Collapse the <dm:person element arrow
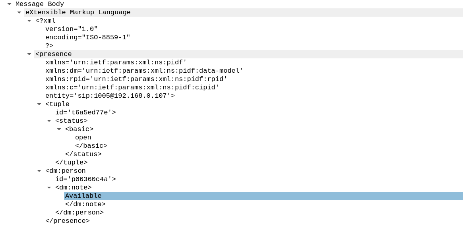463x226 pixels. (39, 171)
